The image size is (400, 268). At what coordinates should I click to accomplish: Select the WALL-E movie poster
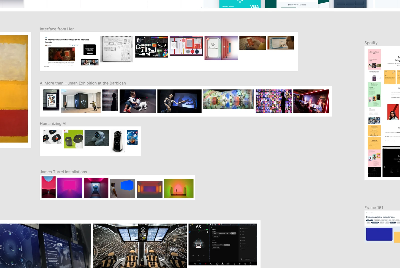[x=132, y=137]
